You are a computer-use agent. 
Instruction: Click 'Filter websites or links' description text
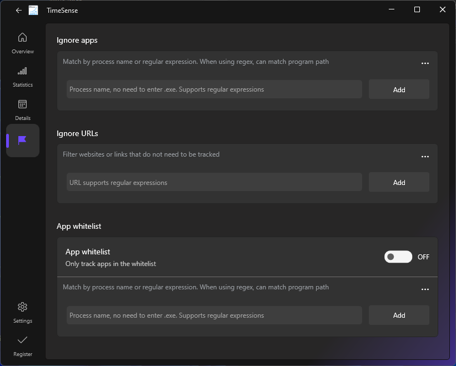[x=141, y=154]
